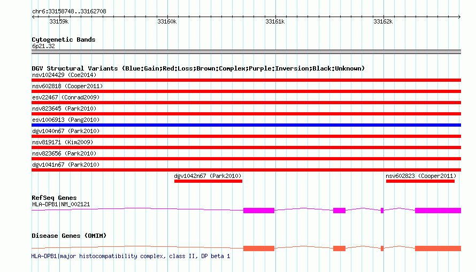Click the dgv1041n67 (Park2010) label
Viewport: 476px width, 272px height.
coord(66,165)
